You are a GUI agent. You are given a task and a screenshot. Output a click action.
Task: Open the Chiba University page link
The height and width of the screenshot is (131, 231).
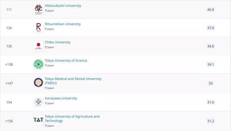(x=58, y=42)
